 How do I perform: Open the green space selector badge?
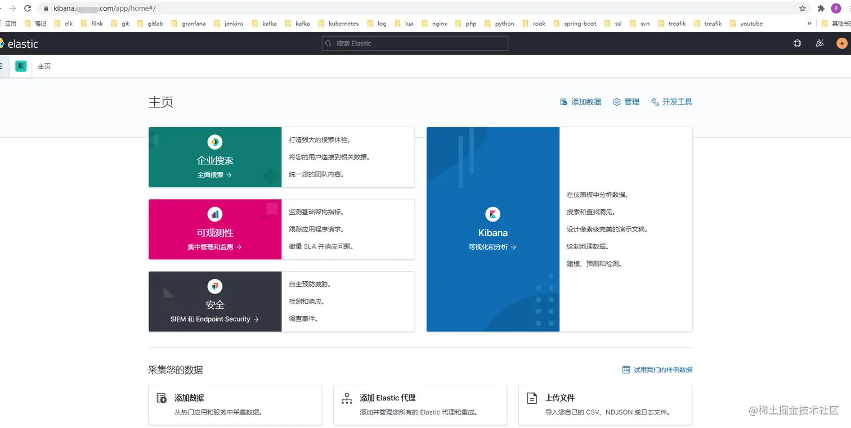21,66
